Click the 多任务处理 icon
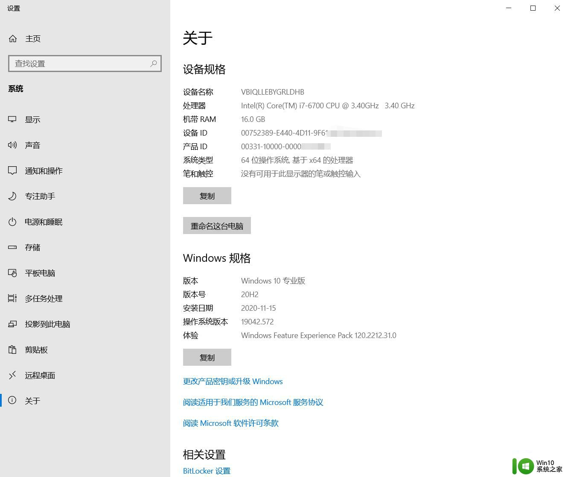The image size is (565, 477). coord(12,298)
